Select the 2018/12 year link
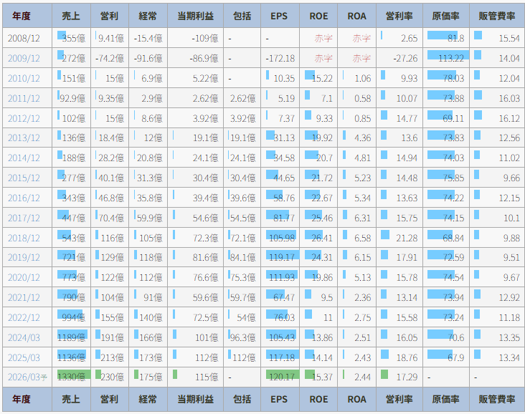Screen dimensions: 525x414 [24, 238]
